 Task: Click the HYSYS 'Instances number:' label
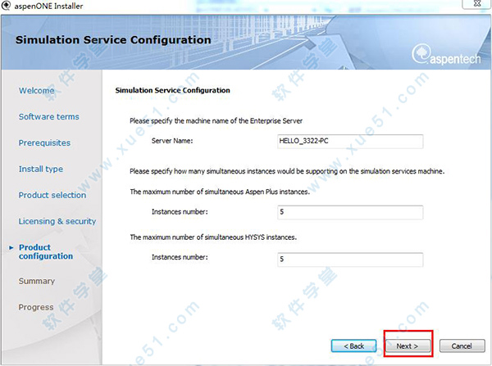point(180,257)
